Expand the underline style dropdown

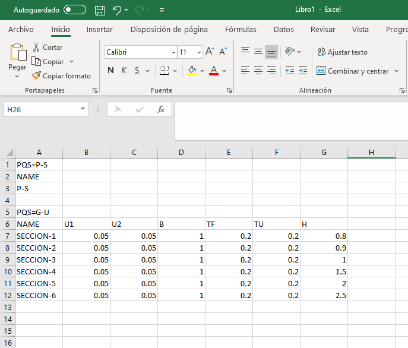pyautogui.click(x=147, y=71)
